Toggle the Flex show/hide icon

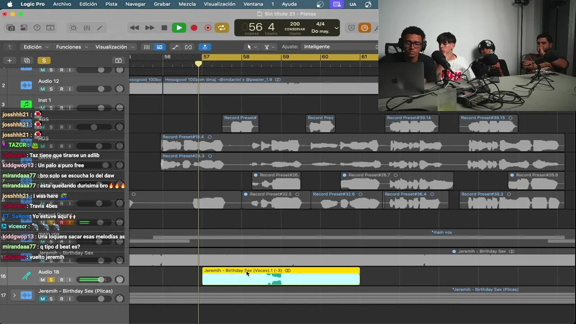tap(188, 47)
